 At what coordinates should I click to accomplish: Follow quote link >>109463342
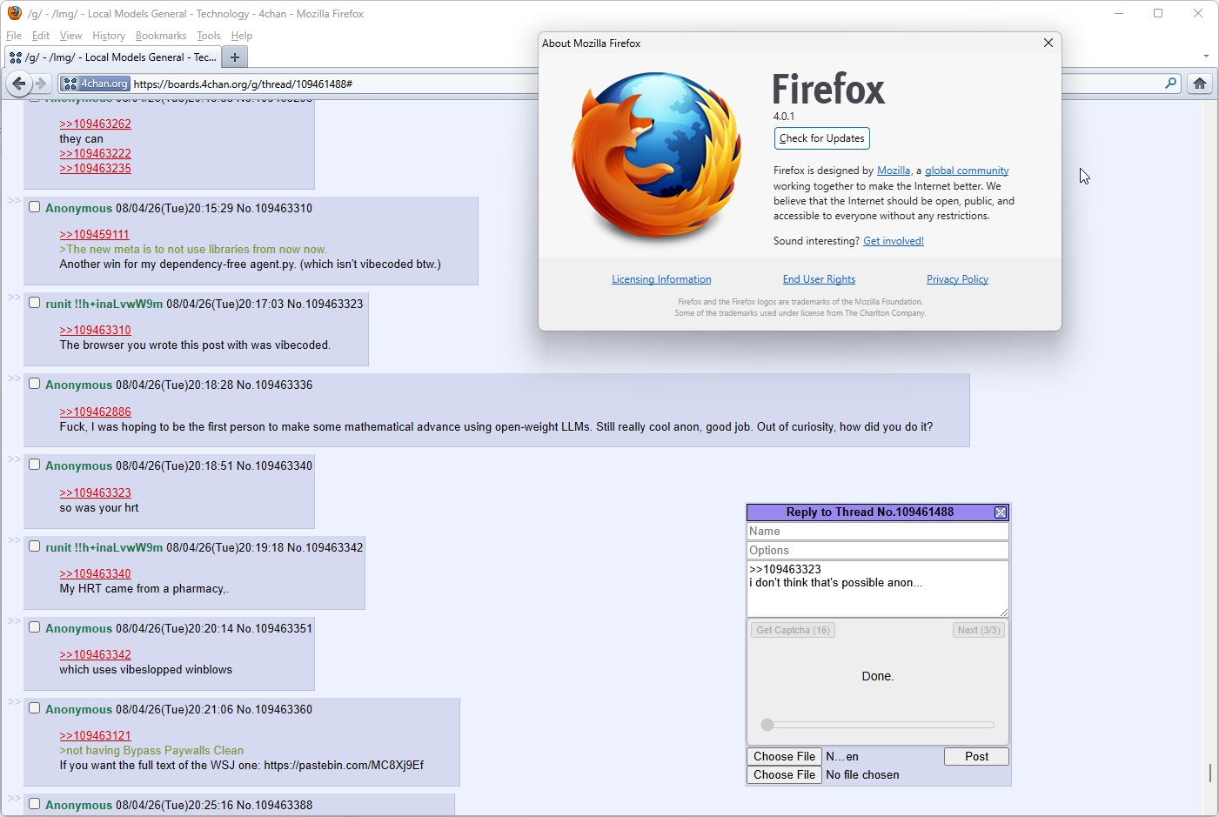95,655
